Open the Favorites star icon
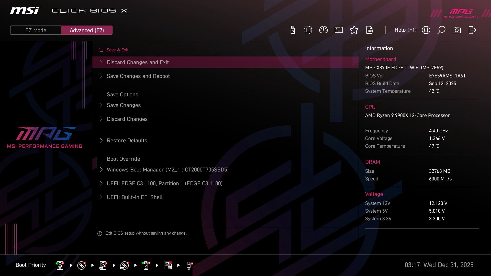Image resolution: width=491 pixels, height=276 pixels. (x=354, y=30)
